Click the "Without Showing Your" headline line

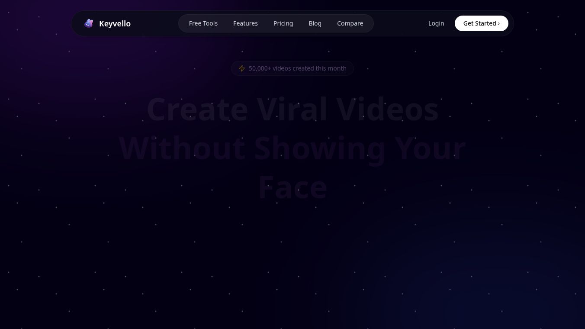click(x=292, y=148)
